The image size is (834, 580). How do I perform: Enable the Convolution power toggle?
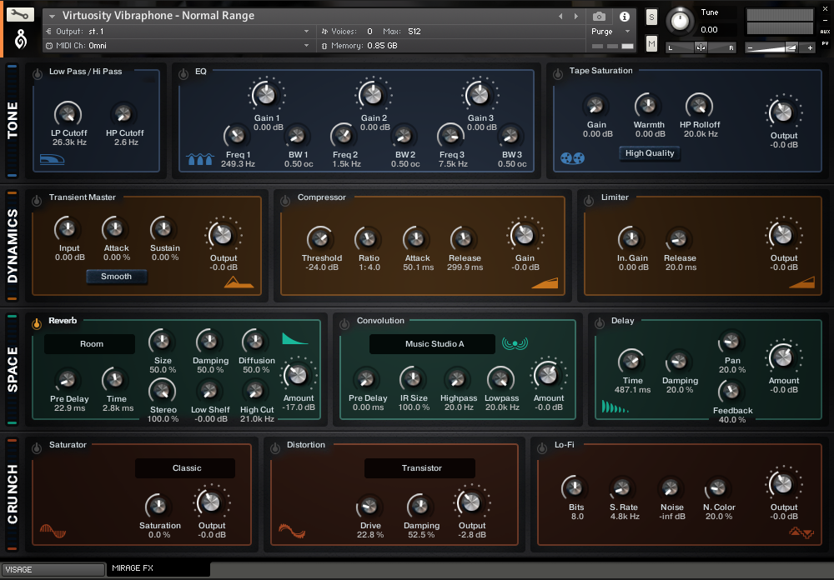pyautogui.click(x=344, y=324)
